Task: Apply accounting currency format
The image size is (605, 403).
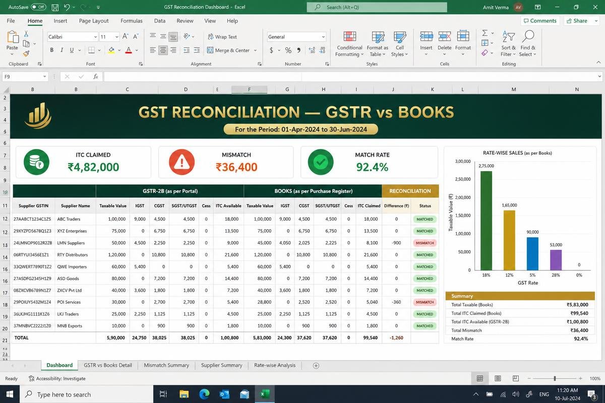Action: point(272,50)
